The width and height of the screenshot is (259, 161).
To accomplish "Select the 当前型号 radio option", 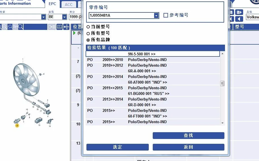I will [x=88, y=27].
